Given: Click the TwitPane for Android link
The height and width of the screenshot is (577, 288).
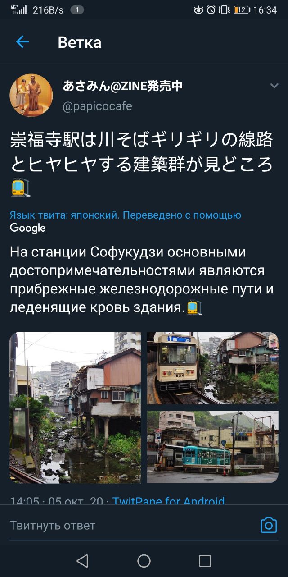Looking at the screenshot, I should click(168, 500).
